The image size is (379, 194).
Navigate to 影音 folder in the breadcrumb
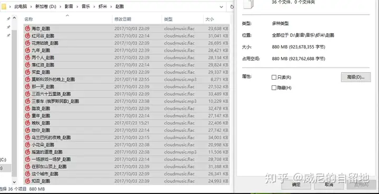(68, 7)
